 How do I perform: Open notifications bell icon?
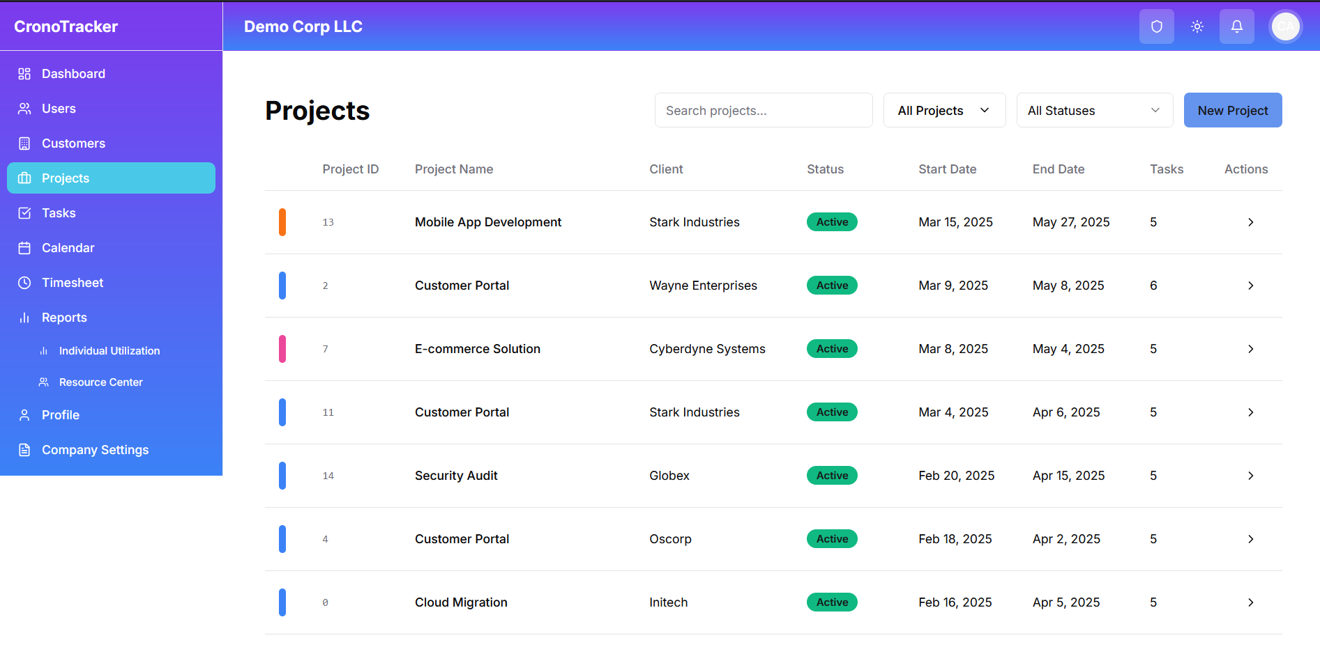click(x=1237, y=26)
